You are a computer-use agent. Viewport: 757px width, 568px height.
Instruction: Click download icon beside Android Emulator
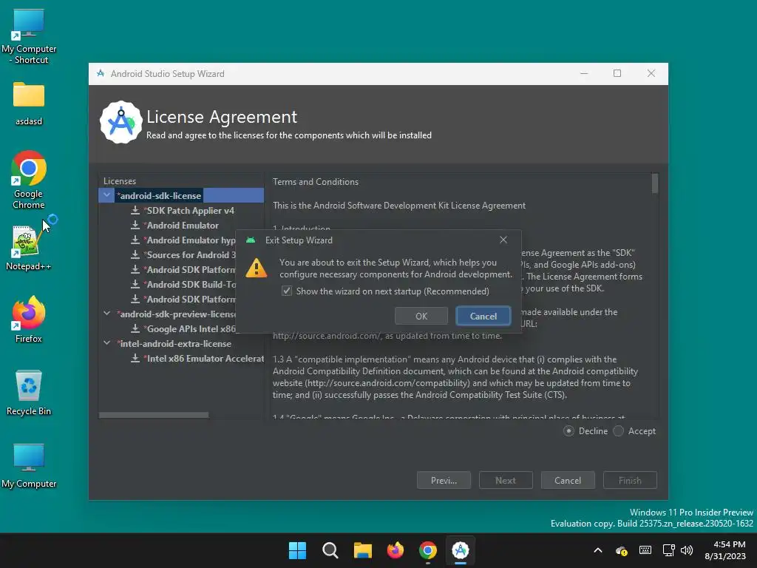tap(135, 225)
